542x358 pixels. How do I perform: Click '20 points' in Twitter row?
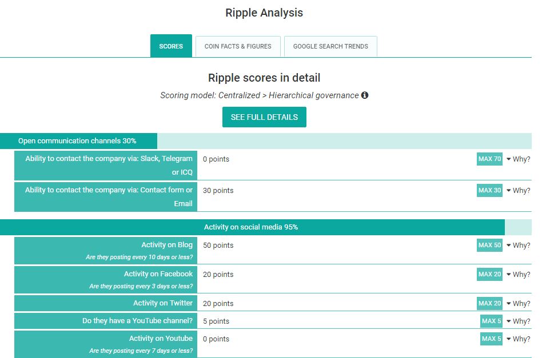coord(218,303)
